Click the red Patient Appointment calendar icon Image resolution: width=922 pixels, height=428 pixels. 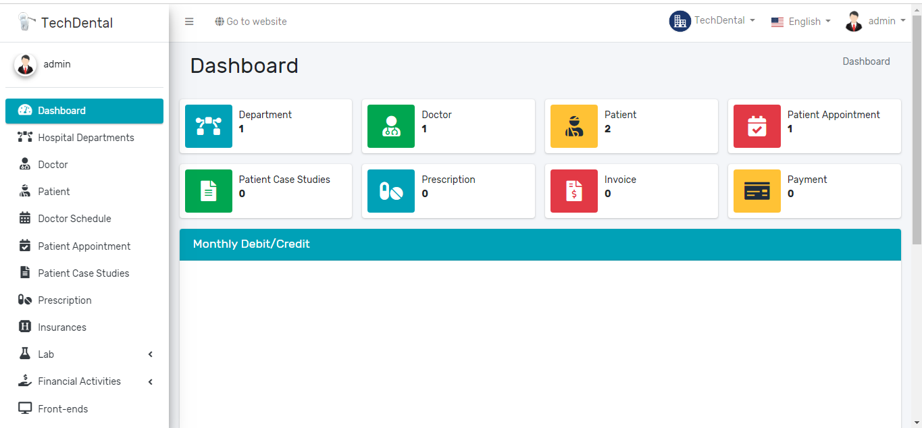757,126
